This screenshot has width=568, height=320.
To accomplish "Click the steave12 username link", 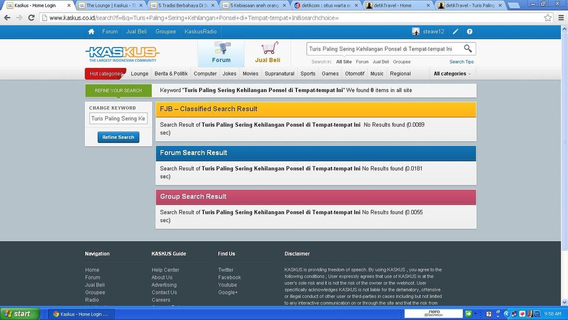I will point(434,32).
